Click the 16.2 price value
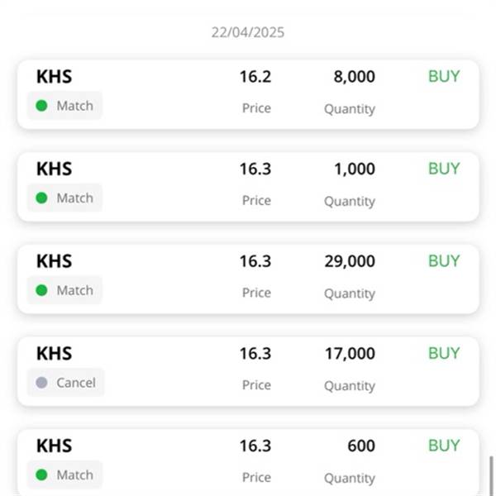 255,77
